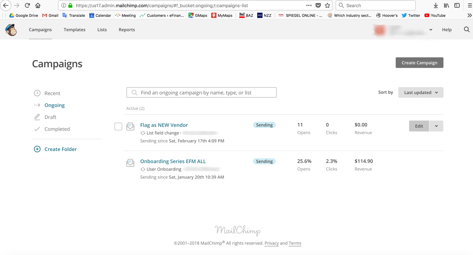Image resolution: width=473 pixels, height=255 pixels.
Task: Click the pencil icon beside Draft
Action: [x=37, y=117]
